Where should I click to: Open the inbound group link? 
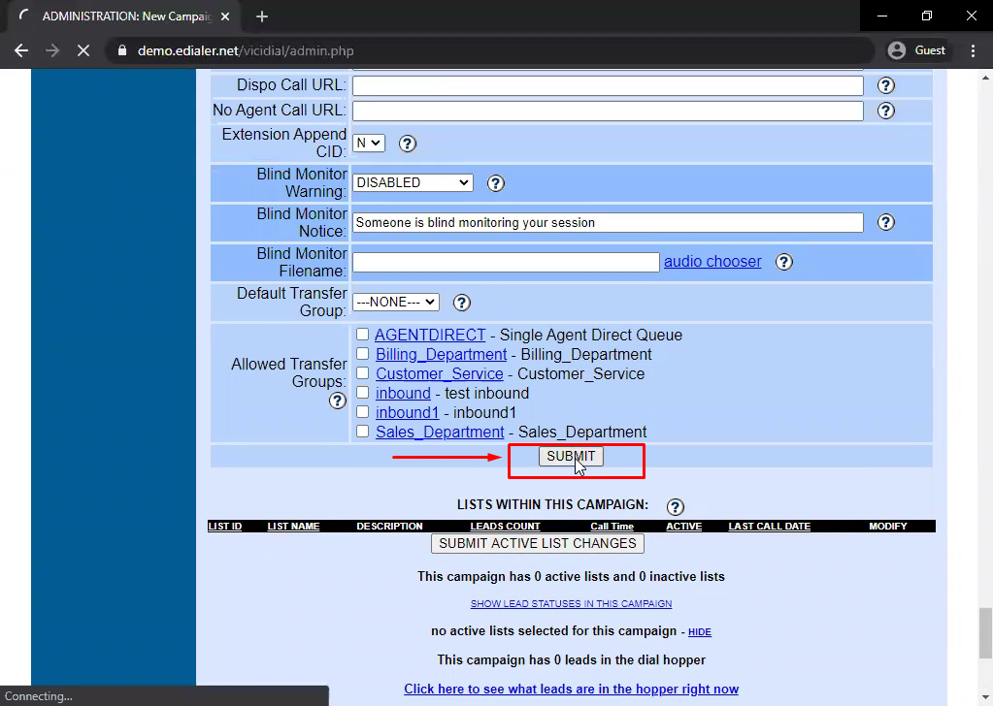pos(403,393)
